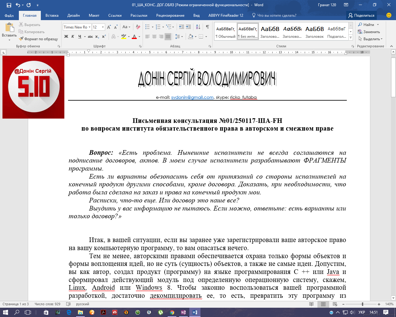The width and height of the screenshot is (396, 317).
Task: Toggle paragraph marks with ¶ icon
Action: coord(207,28)
